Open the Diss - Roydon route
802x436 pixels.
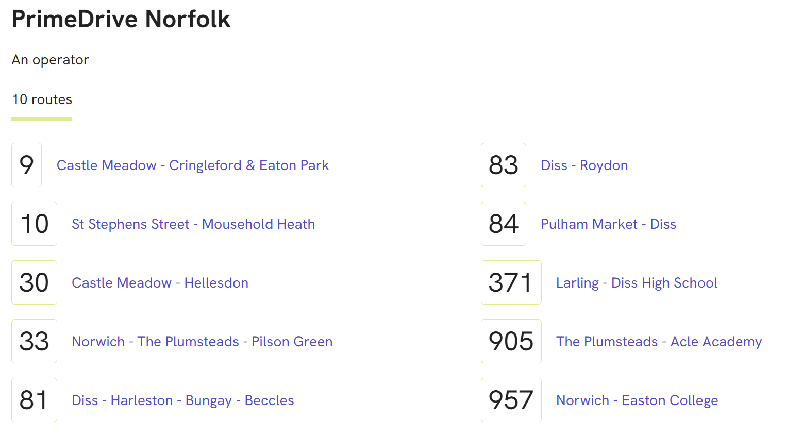(584, 165)
